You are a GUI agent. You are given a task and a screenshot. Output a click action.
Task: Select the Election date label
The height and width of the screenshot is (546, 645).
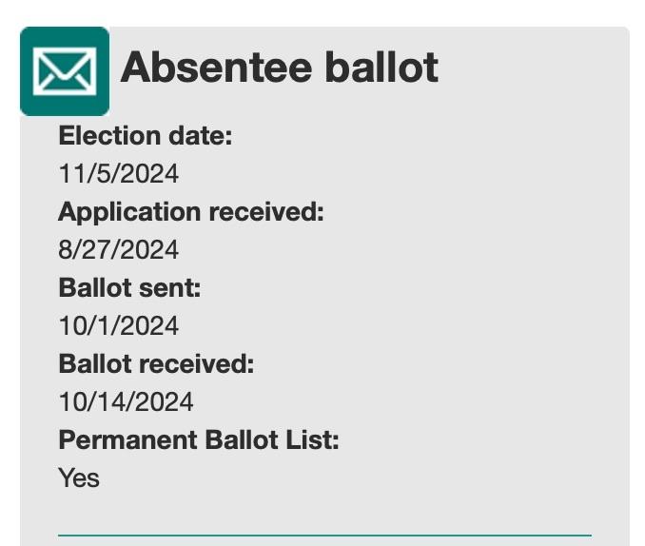point(146,135)
